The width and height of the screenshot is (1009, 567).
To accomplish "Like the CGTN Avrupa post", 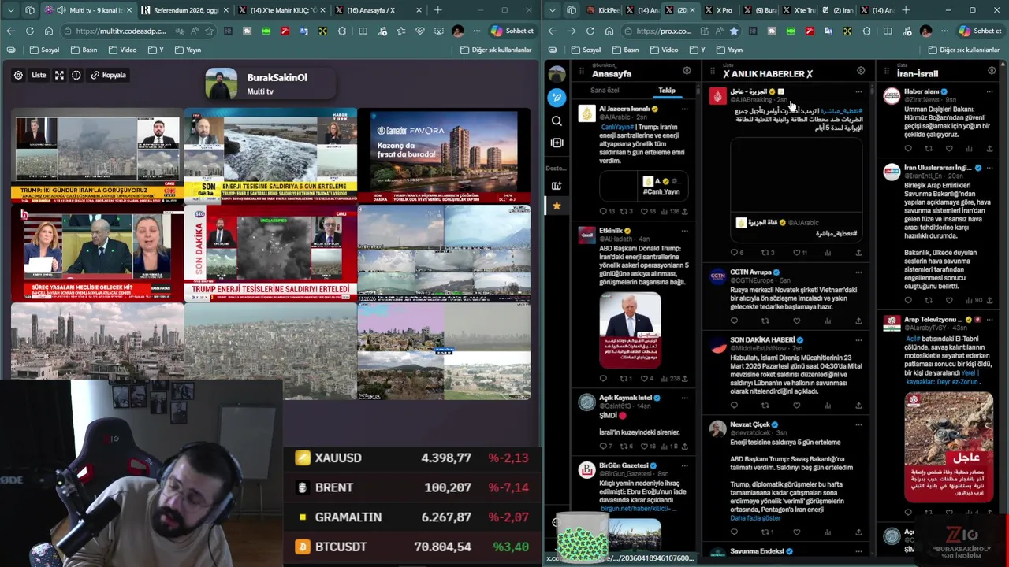I will click(x=796, y=321).
